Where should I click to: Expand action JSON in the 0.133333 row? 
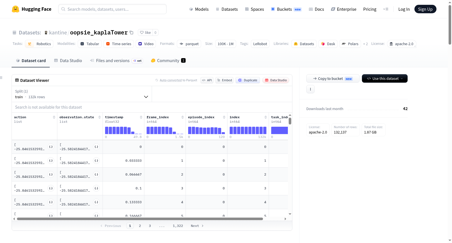pyautogui.click(x=51, y=202)
